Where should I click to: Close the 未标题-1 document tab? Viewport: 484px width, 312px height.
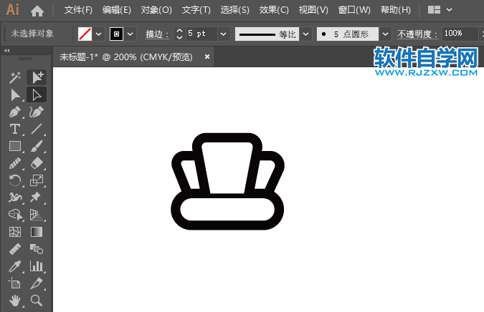(x=207, y=57)
